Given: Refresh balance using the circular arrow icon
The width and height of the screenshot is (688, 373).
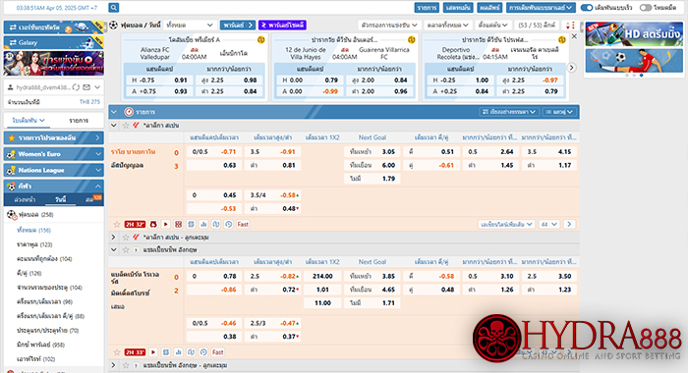Looking at the screenshot, I should [x=76, y=87].
